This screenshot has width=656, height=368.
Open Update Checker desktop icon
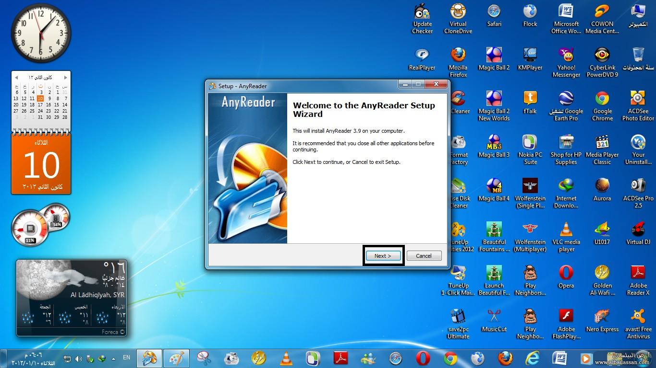422,19
